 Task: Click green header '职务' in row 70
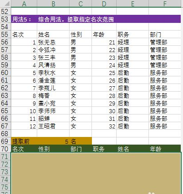104,149
